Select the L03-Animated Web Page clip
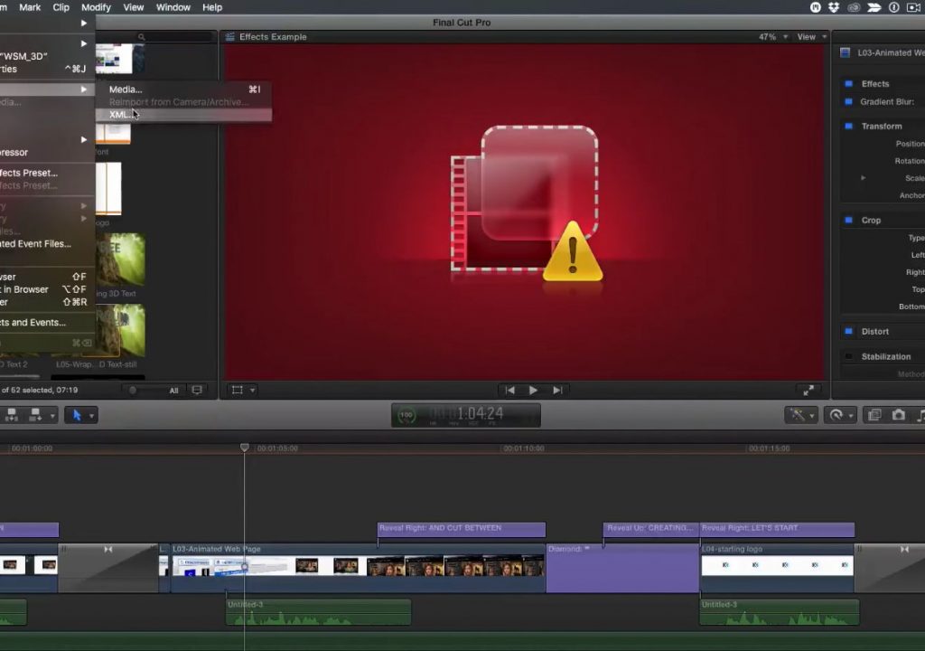Screen dimensions: 925x651 [x=358, y=569]
